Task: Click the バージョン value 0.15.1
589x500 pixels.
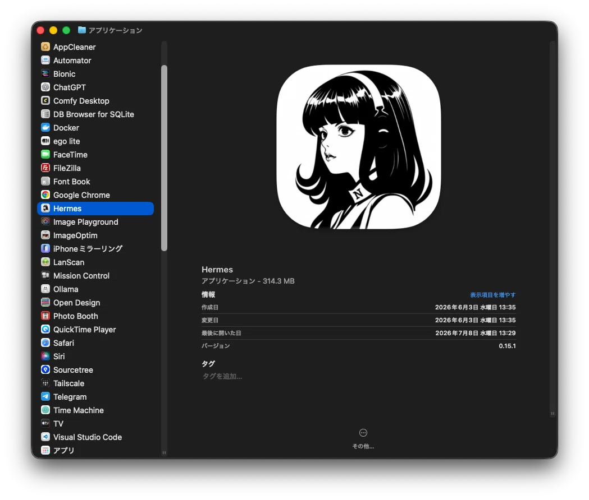Action: 507,346
